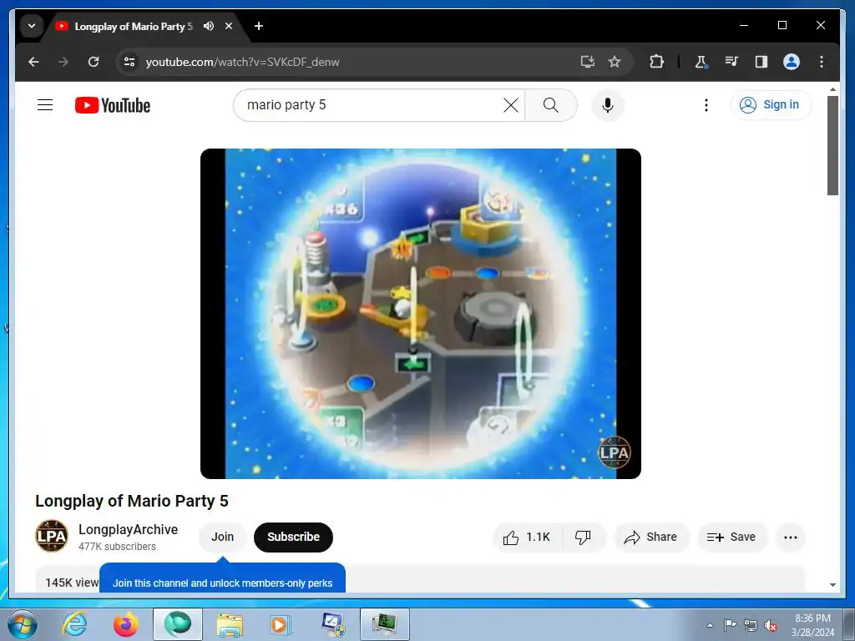Viewport: 855px width, 641px height.
Task: Open Action Center flag icon
Action: pyautogui.click(x=730, y=625)
